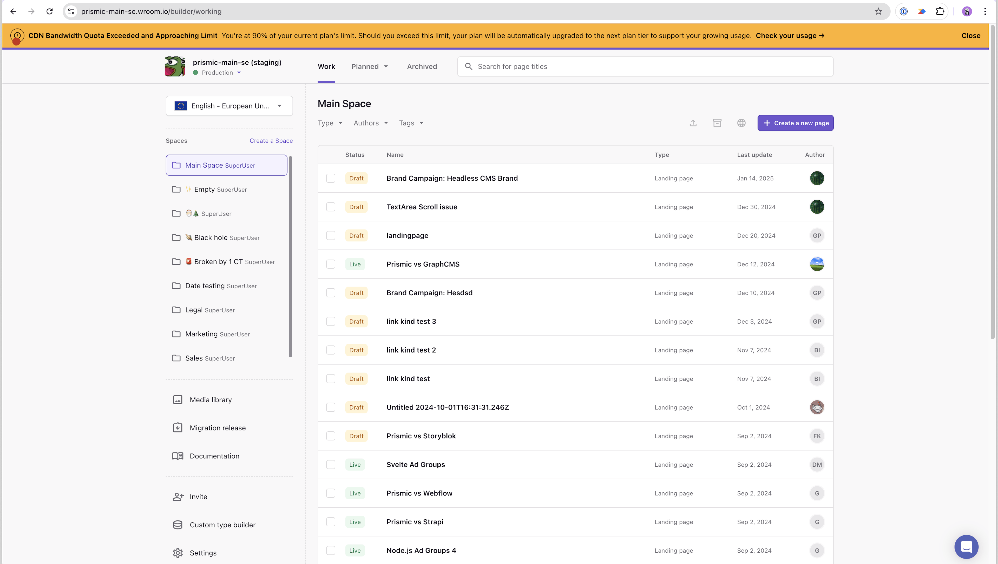Viewport: 998px width, 564px height.
Task: Tick the Svelte Ad Groups checkbox
Action: point(331,464)
